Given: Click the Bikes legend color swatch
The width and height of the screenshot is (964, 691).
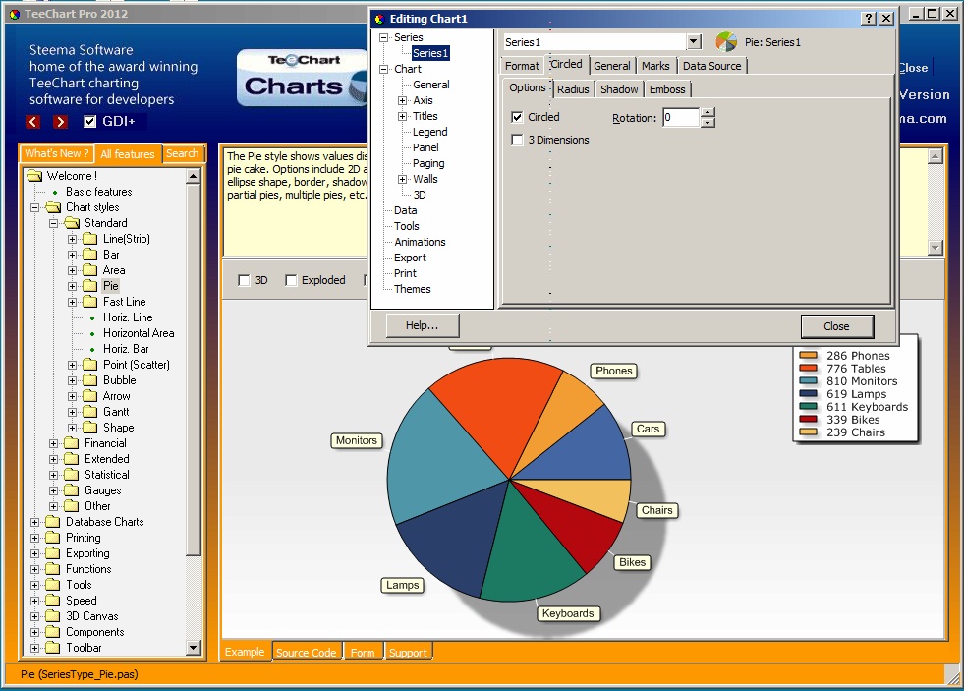Looking at the screenshot, I should (x=808, y=420).
